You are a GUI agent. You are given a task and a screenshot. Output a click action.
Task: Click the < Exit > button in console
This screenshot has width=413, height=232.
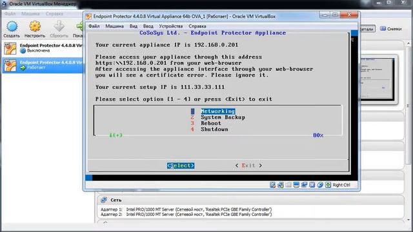point(248,166)
